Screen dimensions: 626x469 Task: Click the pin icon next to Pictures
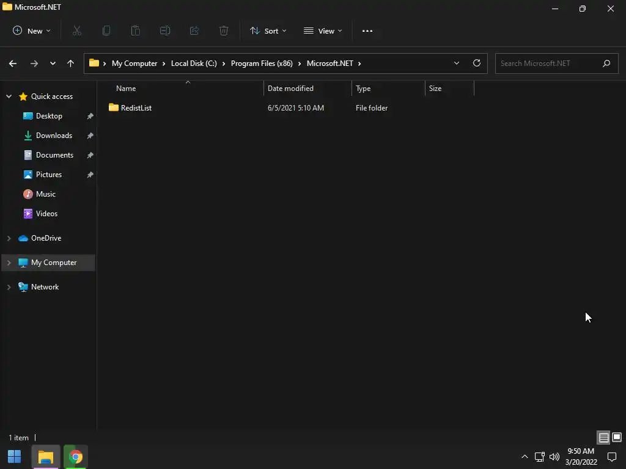90,175
